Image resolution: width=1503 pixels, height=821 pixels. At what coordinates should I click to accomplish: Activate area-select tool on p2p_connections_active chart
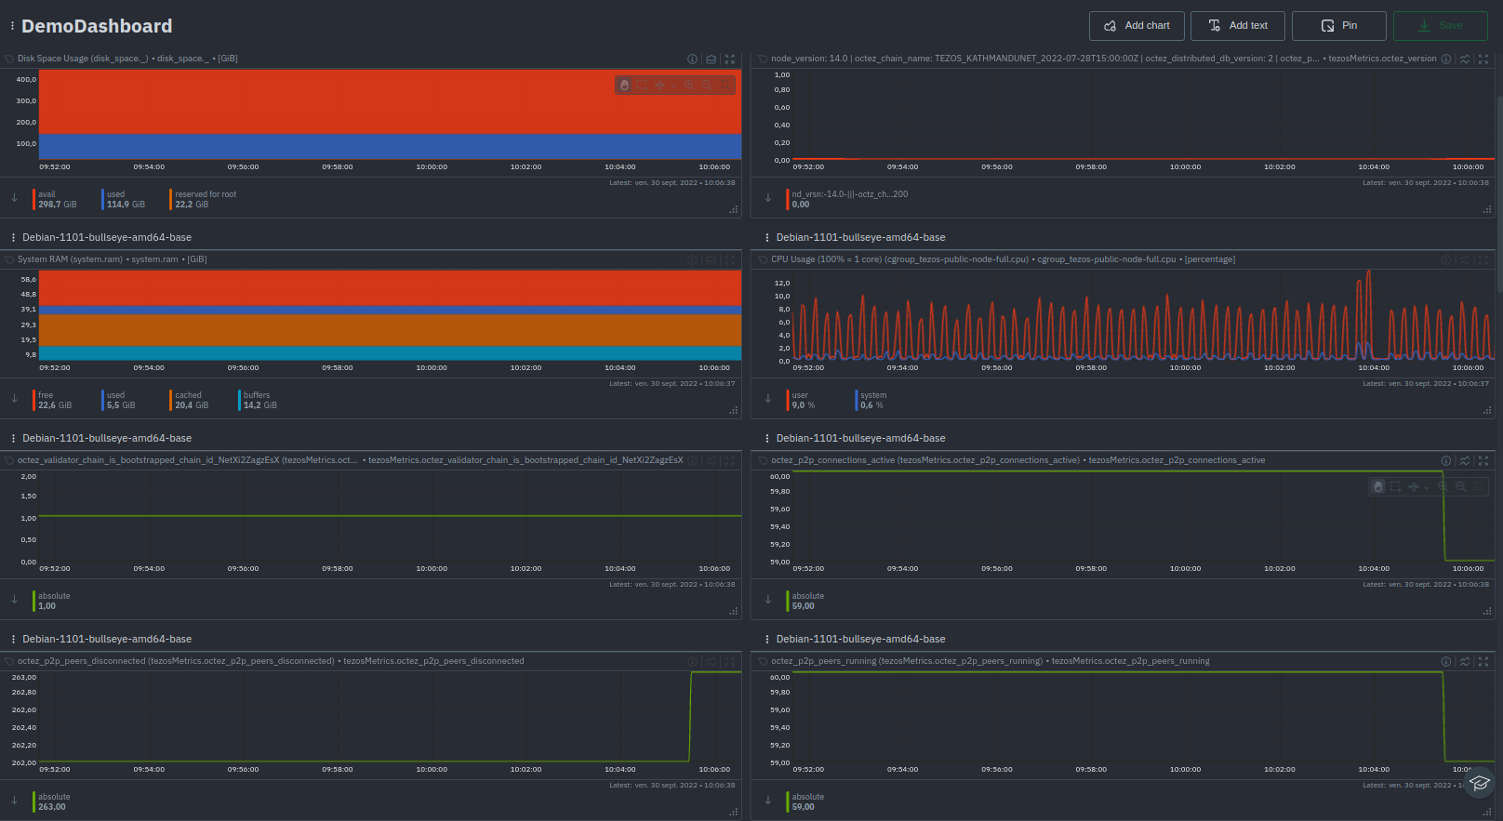coord(1395,486)
